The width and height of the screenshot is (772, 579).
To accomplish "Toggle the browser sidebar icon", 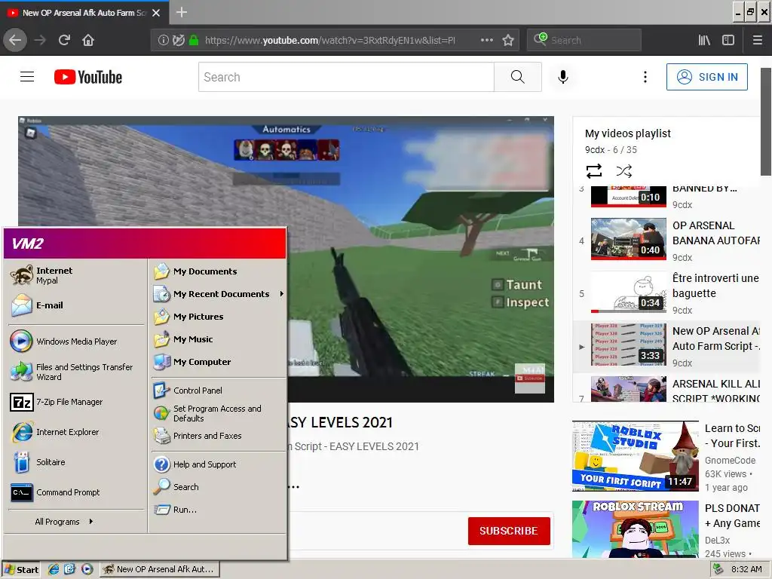I will point(728,40).
